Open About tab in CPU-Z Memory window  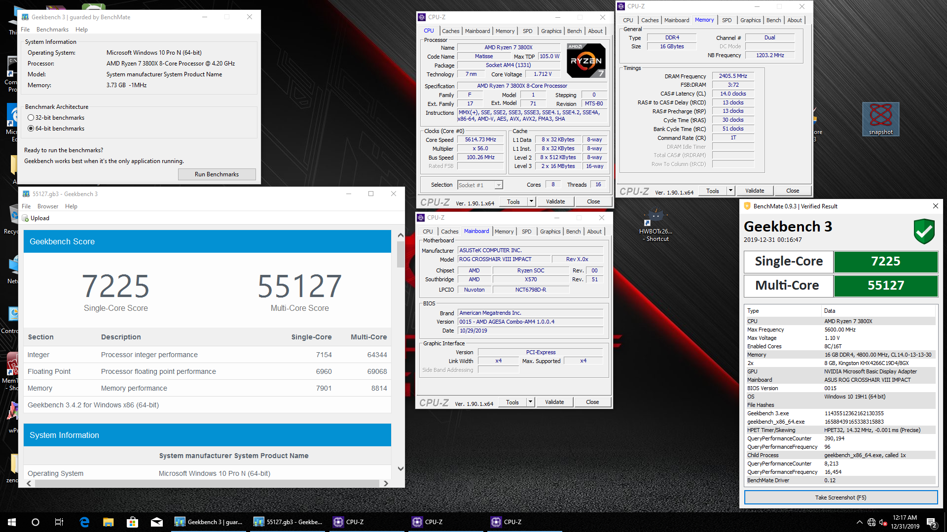pyautogui.click(x=794, y=20)
